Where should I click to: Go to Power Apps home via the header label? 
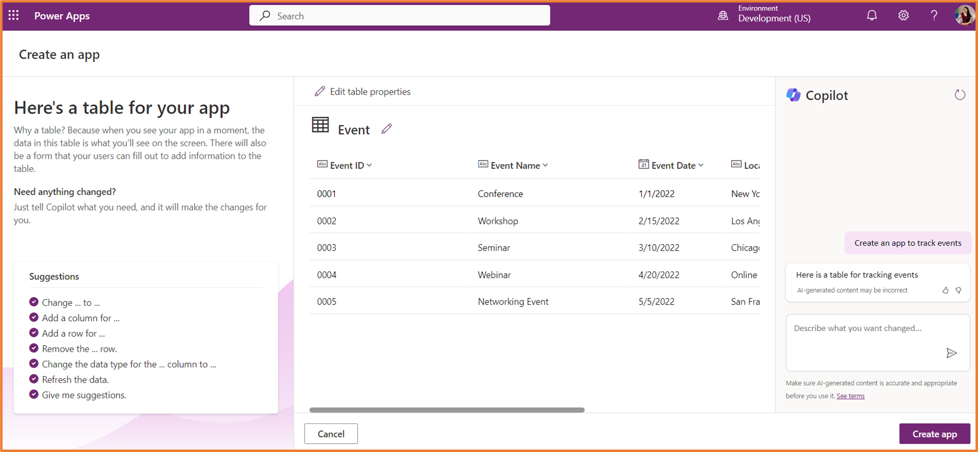(62, 16)
